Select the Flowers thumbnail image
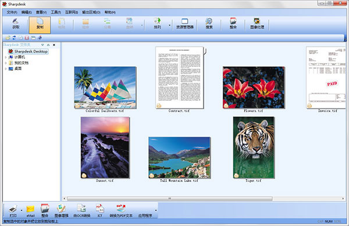 coord(254,87)
